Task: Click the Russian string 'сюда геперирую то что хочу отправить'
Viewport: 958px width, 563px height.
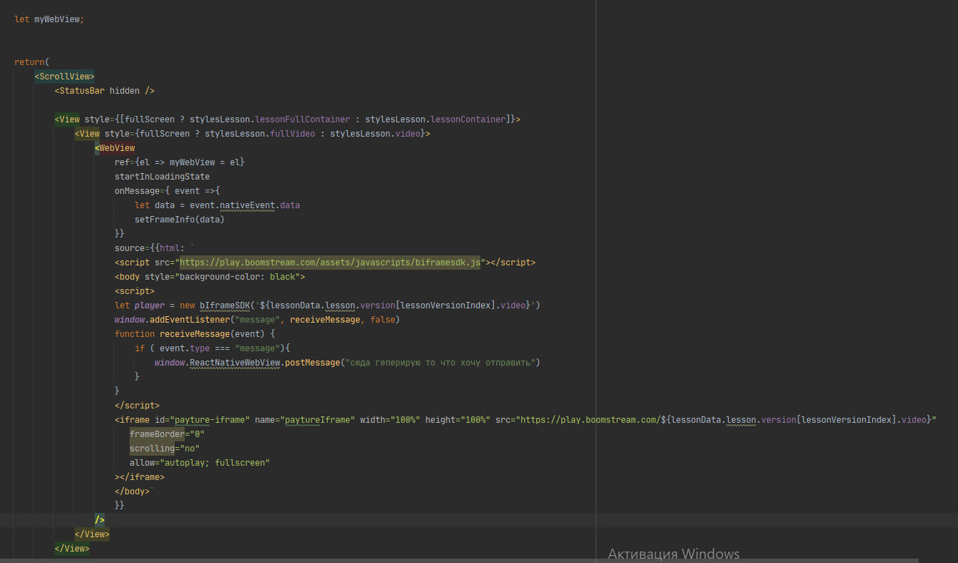Action: point(440,362)
